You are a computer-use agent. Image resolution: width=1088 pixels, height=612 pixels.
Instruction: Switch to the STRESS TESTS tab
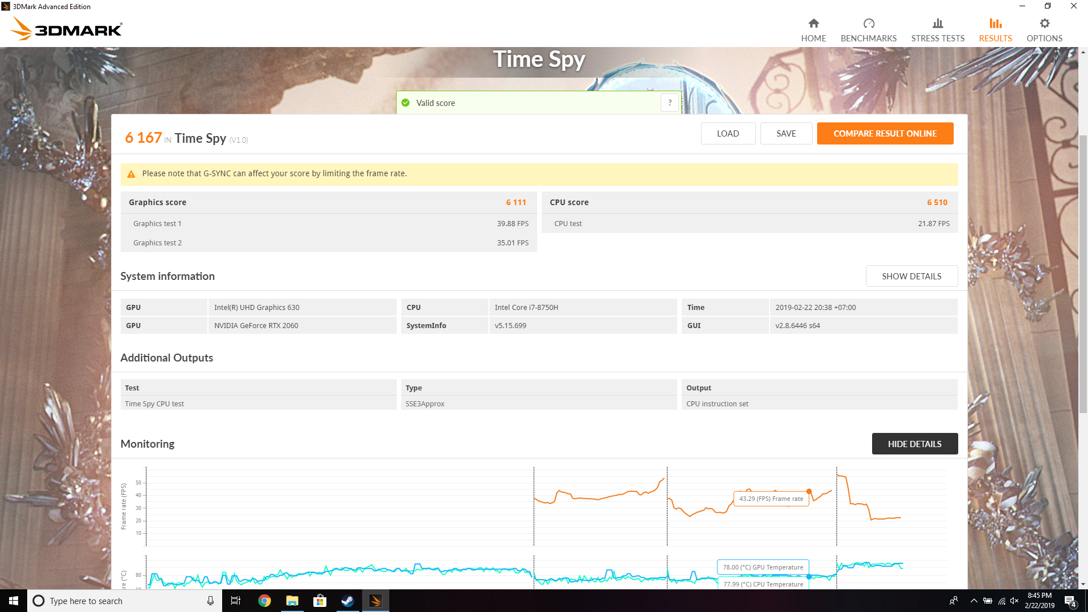pos(938,30)
